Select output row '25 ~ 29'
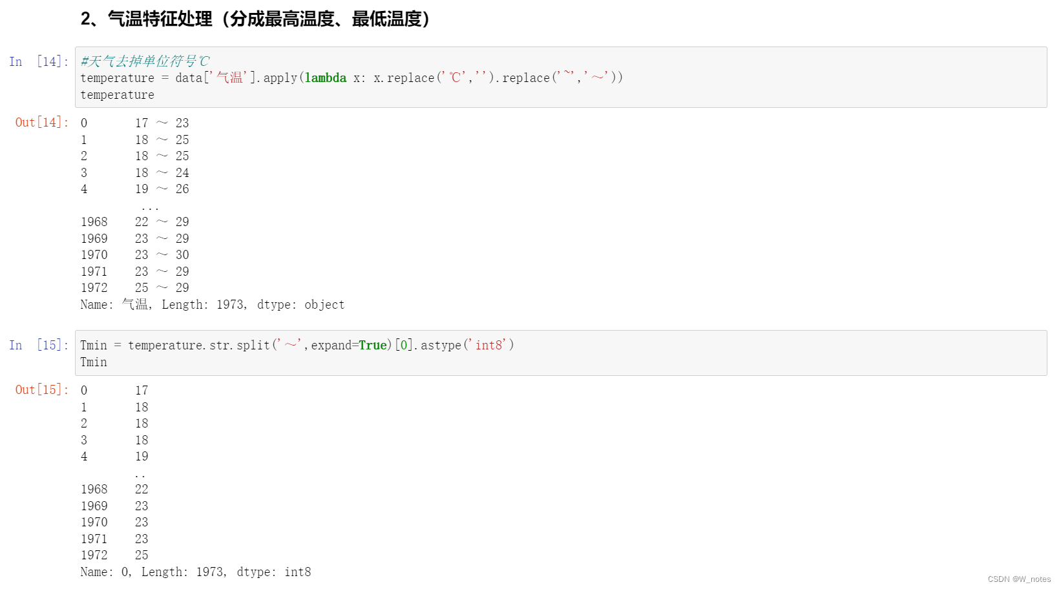This screenshot has height=589, width=1061. pos(135,288)
